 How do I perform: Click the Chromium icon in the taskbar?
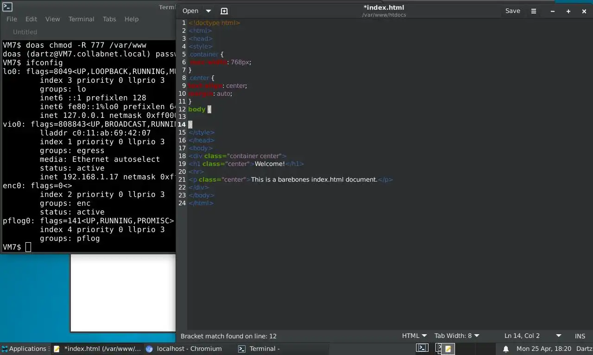149,349
